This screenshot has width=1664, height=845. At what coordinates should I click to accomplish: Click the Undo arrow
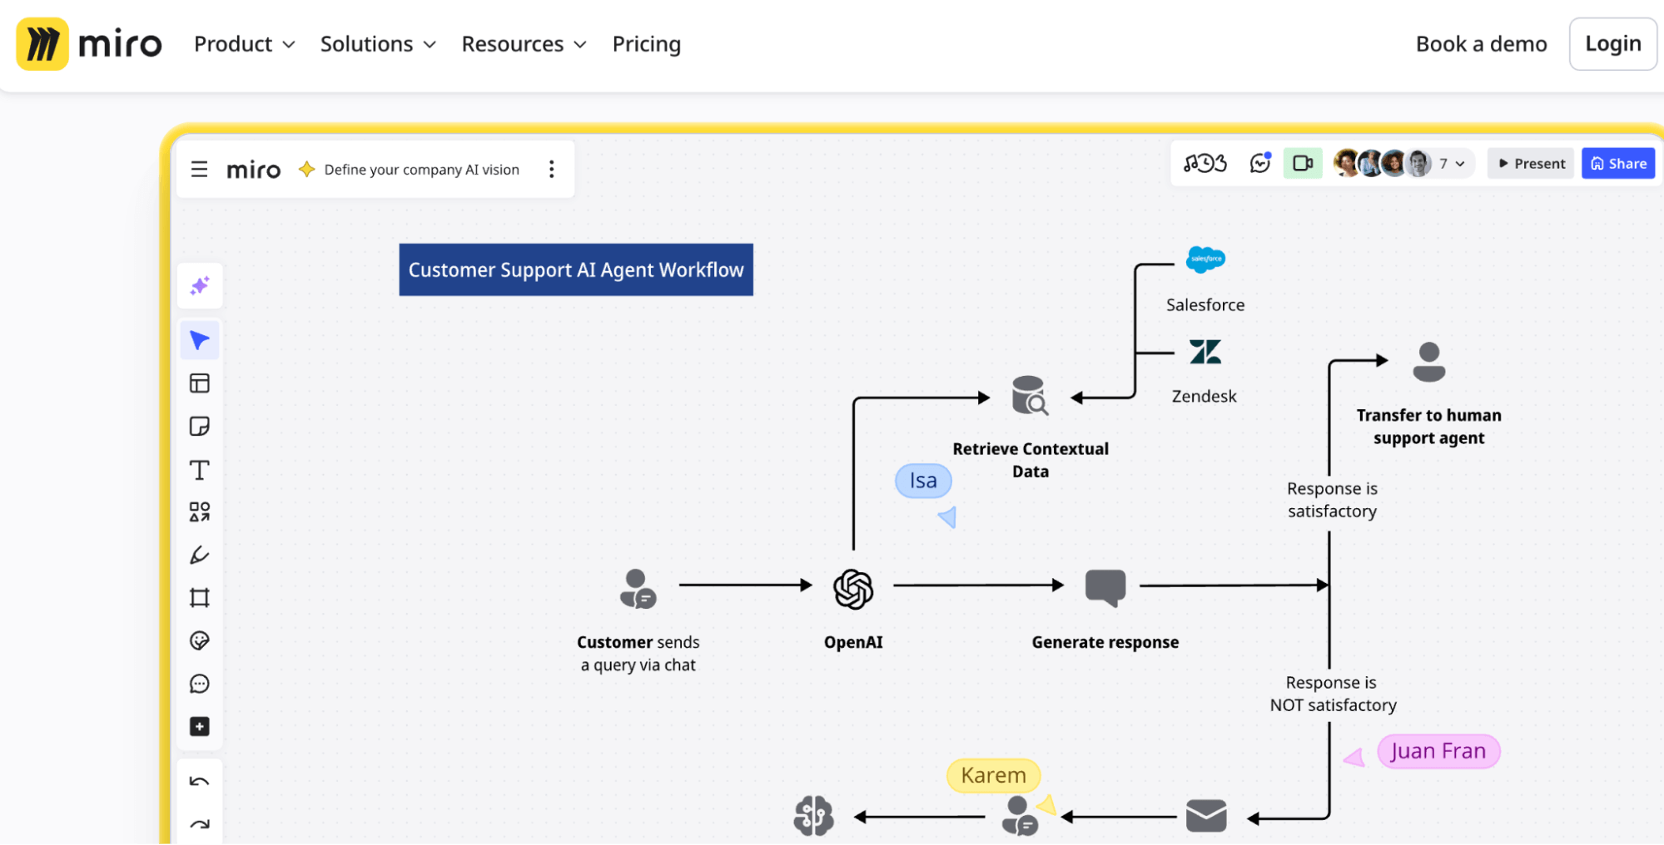point(200,782)
